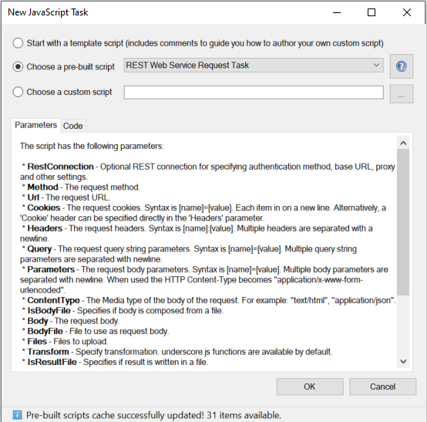The width and height of the screenshot is (427, 422).
Task: Click the browse ellipsis button for custom script
Action: pyautogui.click(x=401, y=94)
